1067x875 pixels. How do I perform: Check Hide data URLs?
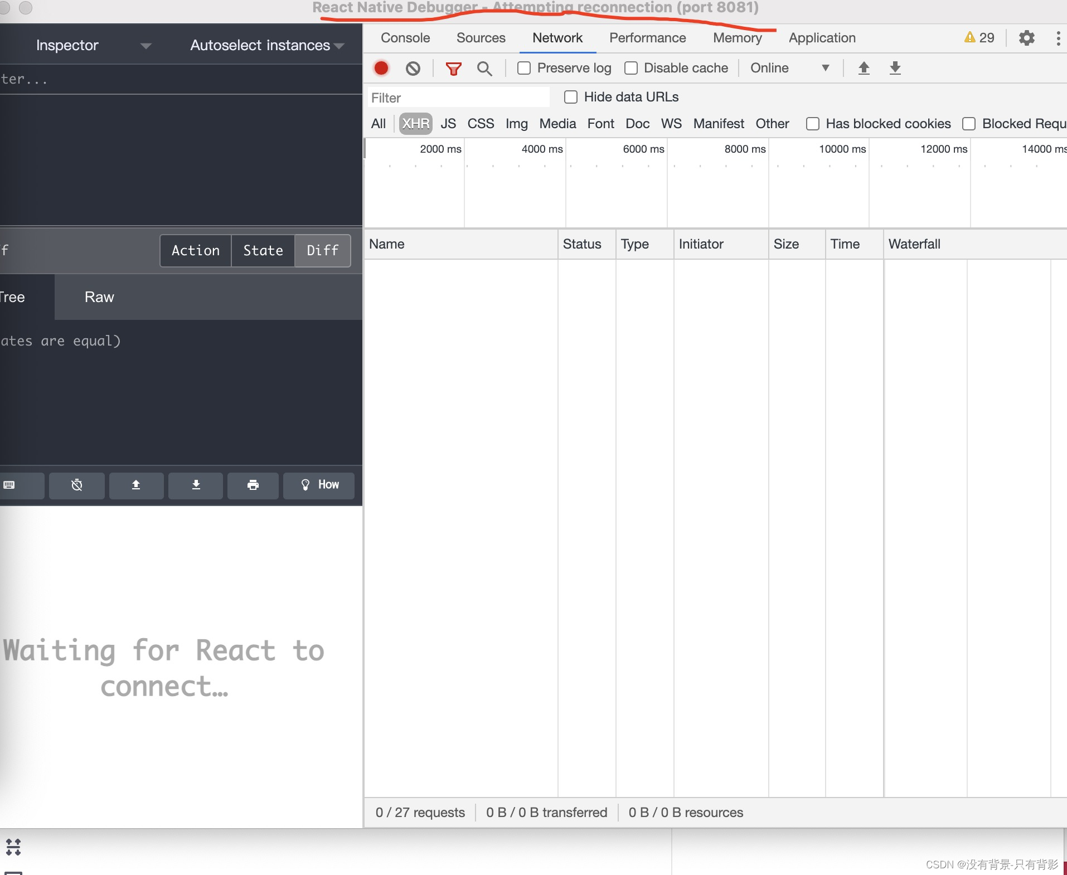[x=571, y=97]
